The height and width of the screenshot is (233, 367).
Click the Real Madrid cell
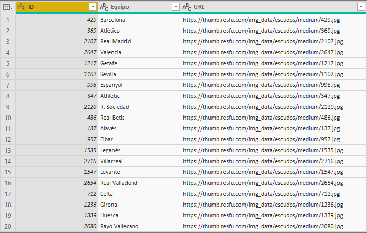(x=139, y=41)
